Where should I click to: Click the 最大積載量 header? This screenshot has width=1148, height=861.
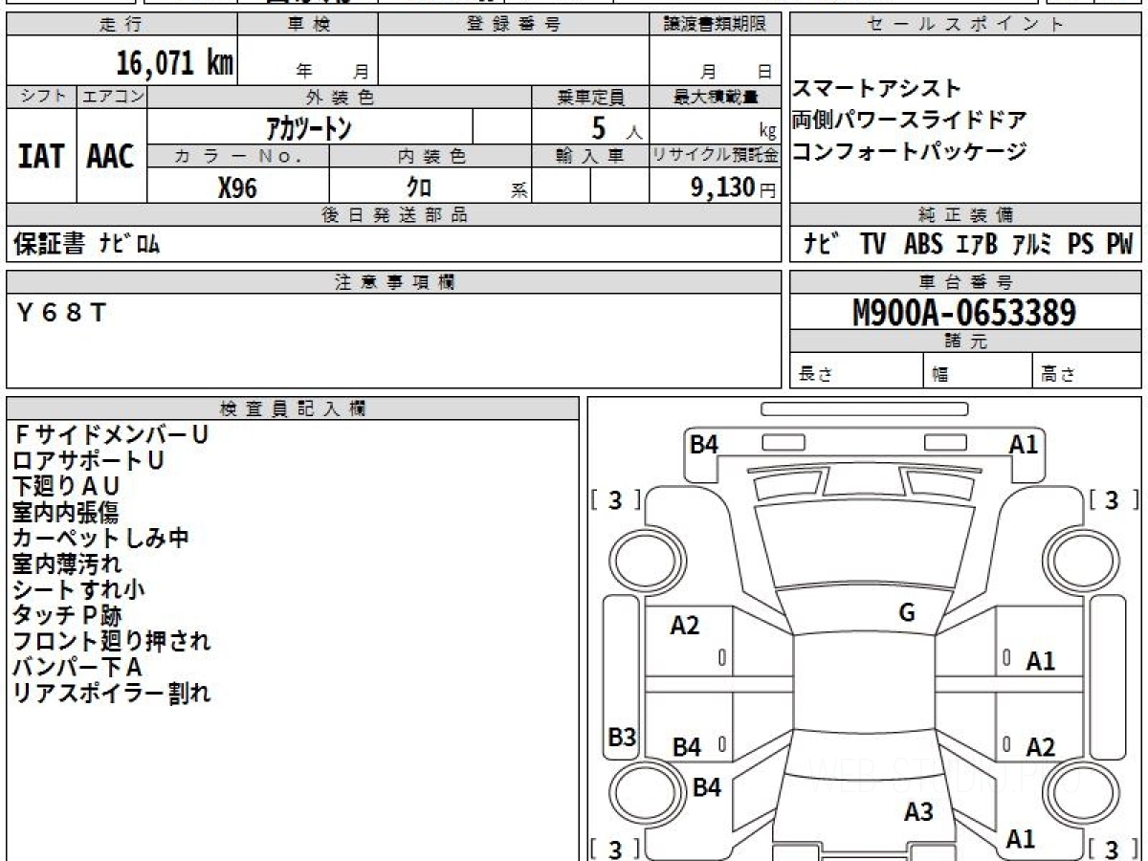(x=716, y=97)
